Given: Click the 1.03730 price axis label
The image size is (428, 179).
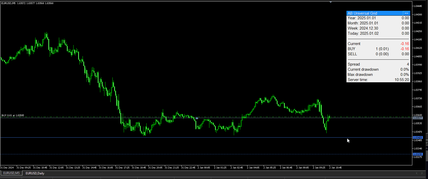Looking at the screenshot, I should pos(418,99).
